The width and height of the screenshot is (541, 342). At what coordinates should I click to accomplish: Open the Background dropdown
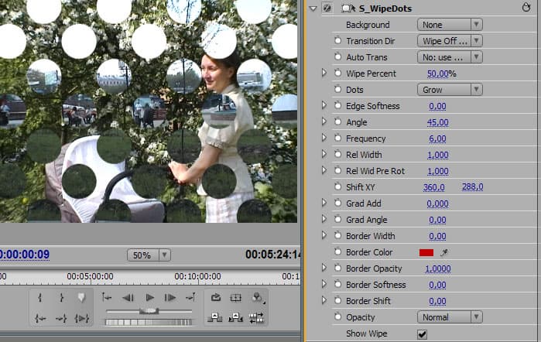click(449, 25)
